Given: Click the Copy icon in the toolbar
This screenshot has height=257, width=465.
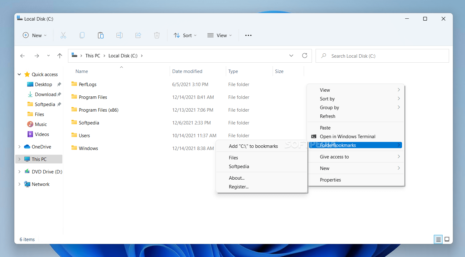Looking at the screenshot, I should pos(82,35).
